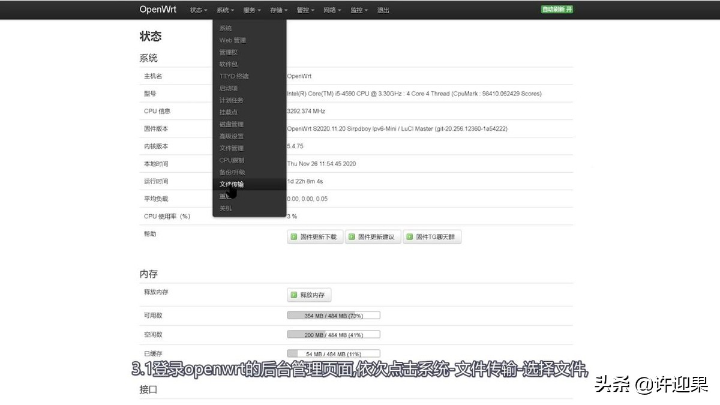Click the 可用数 memory usage progress bar
The image size is (720, 405).
point(334,314)
